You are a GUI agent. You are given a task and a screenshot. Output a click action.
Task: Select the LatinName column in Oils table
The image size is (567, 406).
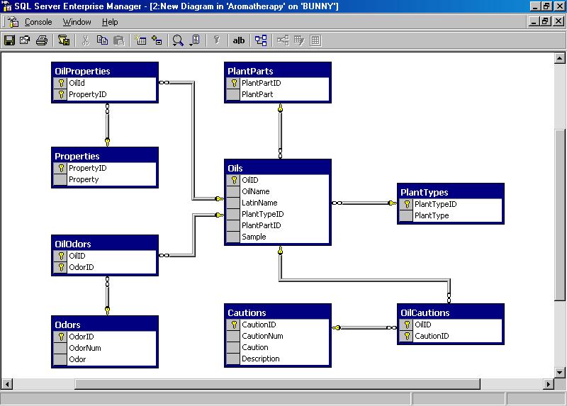259,203
